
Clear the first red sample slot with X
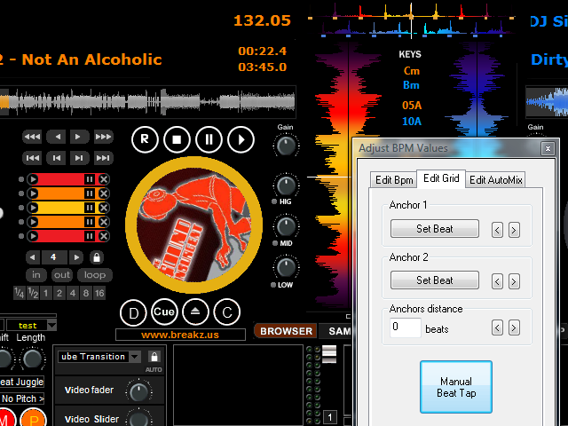pos(104,179)
